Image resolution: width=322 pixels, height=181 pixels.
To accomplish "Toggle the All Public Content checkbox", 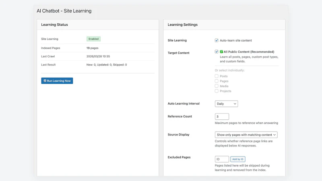I will click(217, 51).
